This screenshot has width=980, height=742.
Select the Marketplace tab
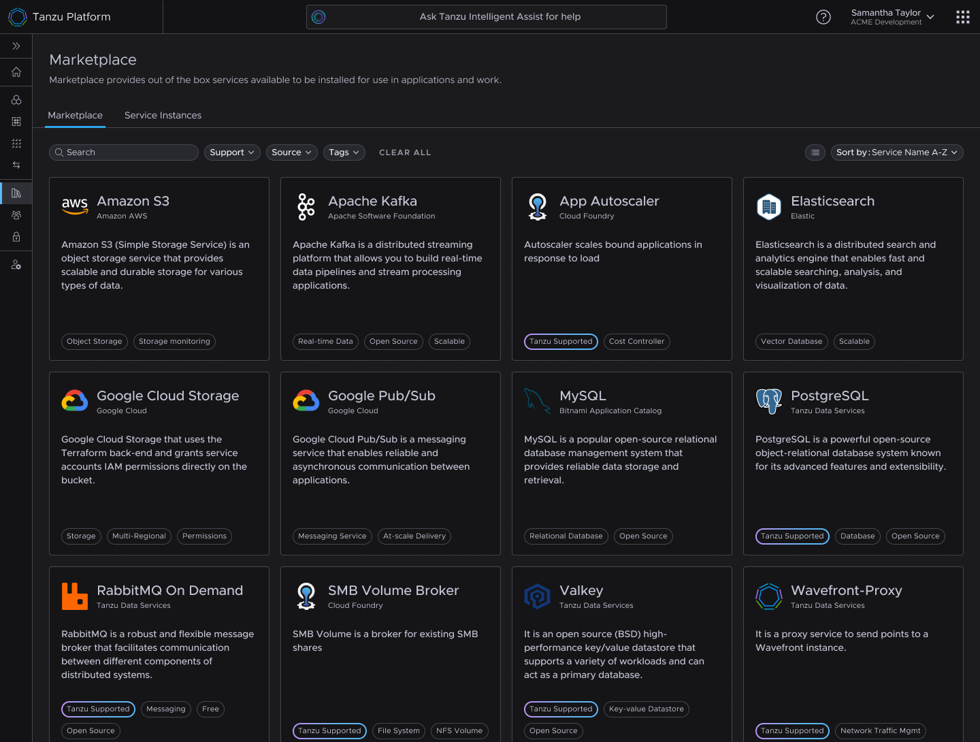pyautogui.click(x=76, y=116)
